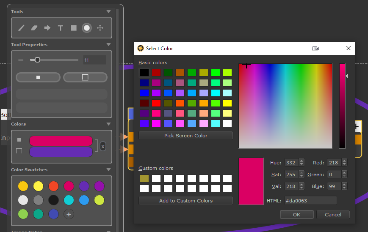Viewport: 368px width, 232px height.
Task: Select the arrow tool
Action: (47, 28)
